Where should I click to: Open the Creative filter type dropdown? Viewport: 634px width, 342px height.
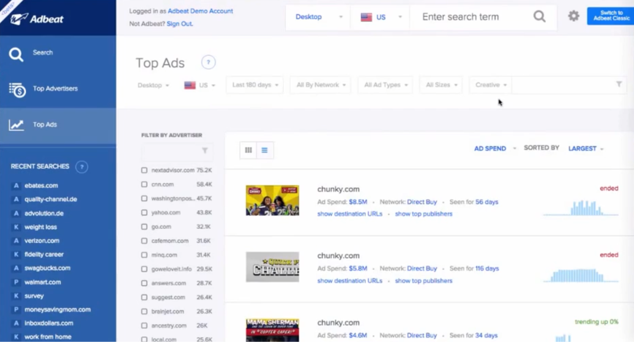point(491,85)
